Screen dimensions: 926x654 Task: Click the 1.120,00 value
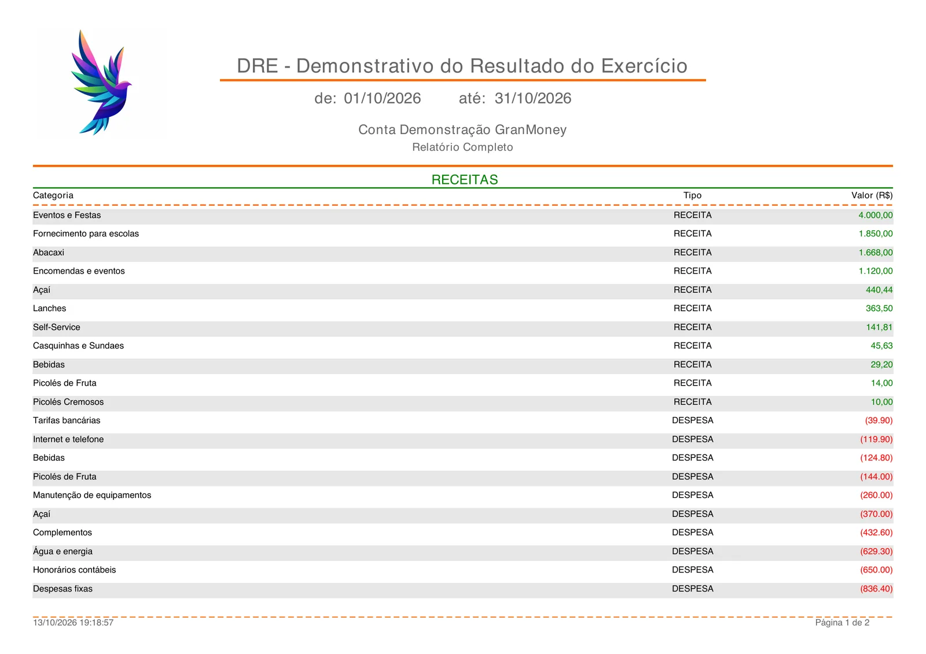coord(875,271)
